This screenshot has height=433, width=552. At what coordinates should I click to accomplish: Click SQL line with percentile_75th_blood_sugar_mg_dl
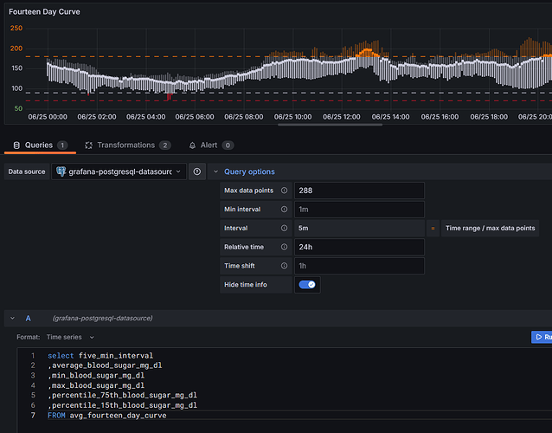click(x=122, y=395)
